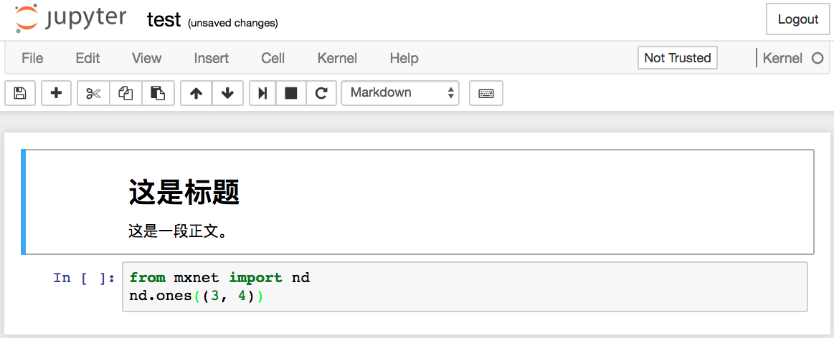Click the Not Trusted button
Image resolution: width=834 pixels, height=338 pixels.
pos(677,58)
